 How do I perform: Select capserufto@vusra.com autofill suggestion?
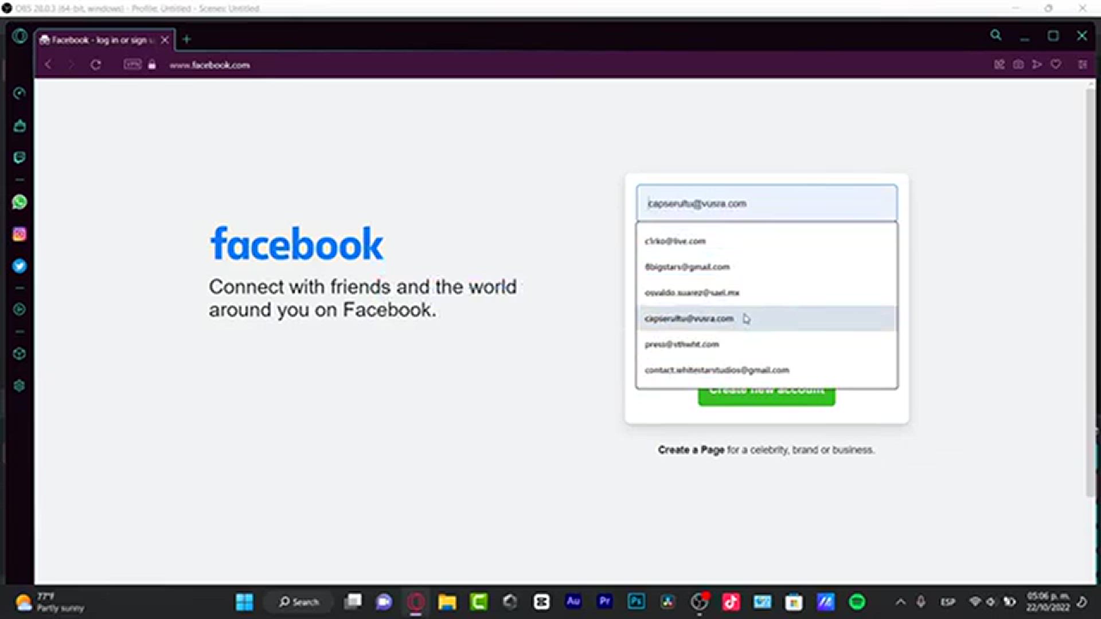689,319
